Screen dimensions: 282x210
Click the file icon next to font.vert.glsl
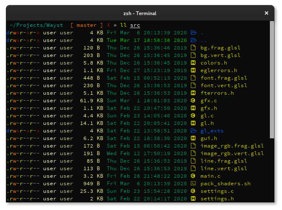(193, 86)
